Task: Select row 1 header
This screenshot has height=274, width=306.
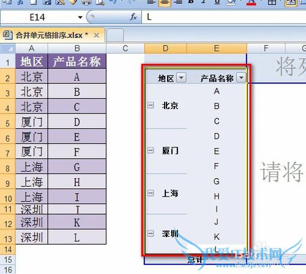Action: tap(8, 61)
